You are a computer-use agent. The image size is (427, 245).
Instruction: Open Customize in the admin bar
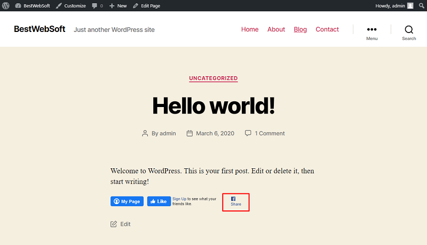pos(71,6)
